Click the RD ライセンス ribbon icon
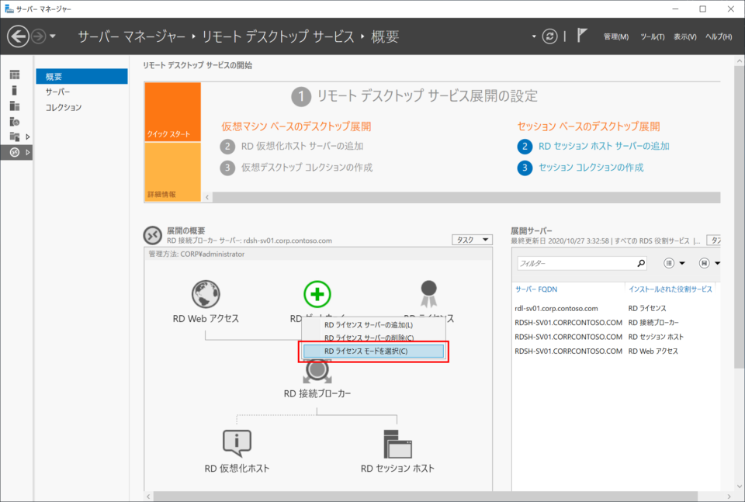This screenshot has height=502, width=745. pyautogui.click(x=428, y=294)
